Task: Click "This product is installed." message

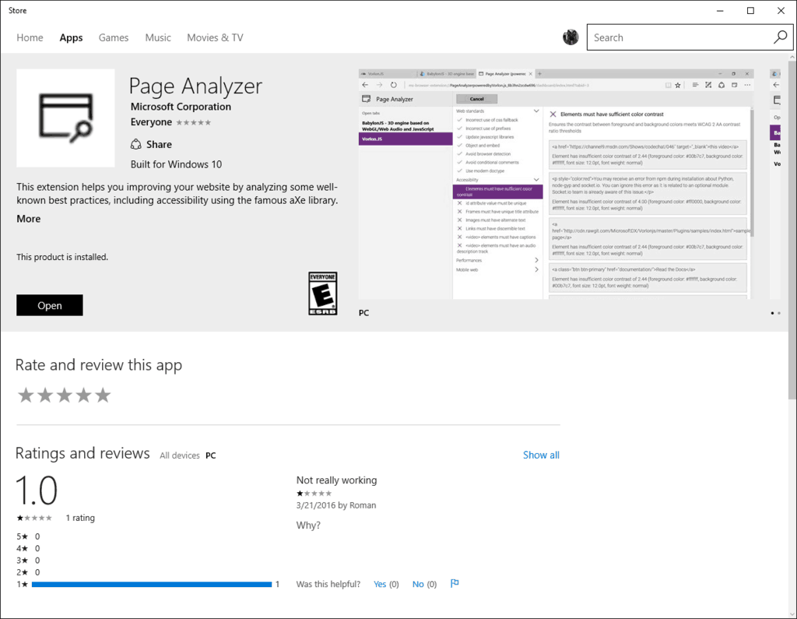Action: 62,257
